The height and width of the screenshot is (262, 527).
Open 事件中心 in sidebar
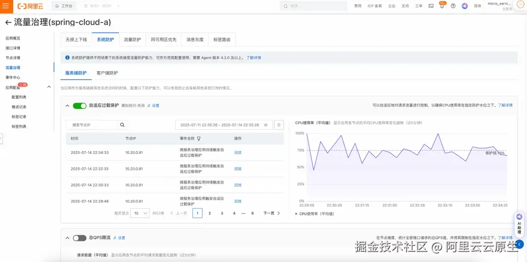pos(13,77)
